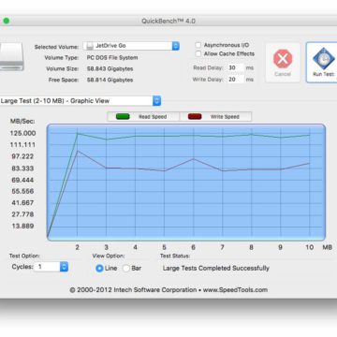Click the Intech Software Corporation copyright text
Screen dimensions: 337x337
tap(133, 289)
